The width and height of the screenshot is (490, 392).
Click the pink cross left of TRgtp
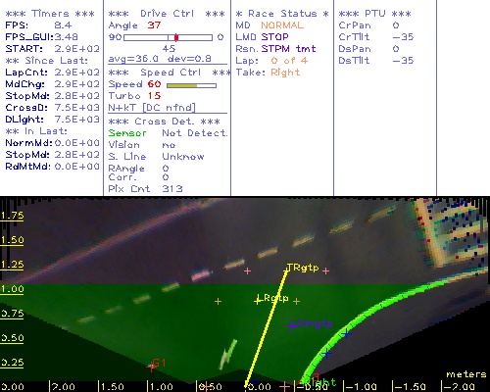click(247, 270)
